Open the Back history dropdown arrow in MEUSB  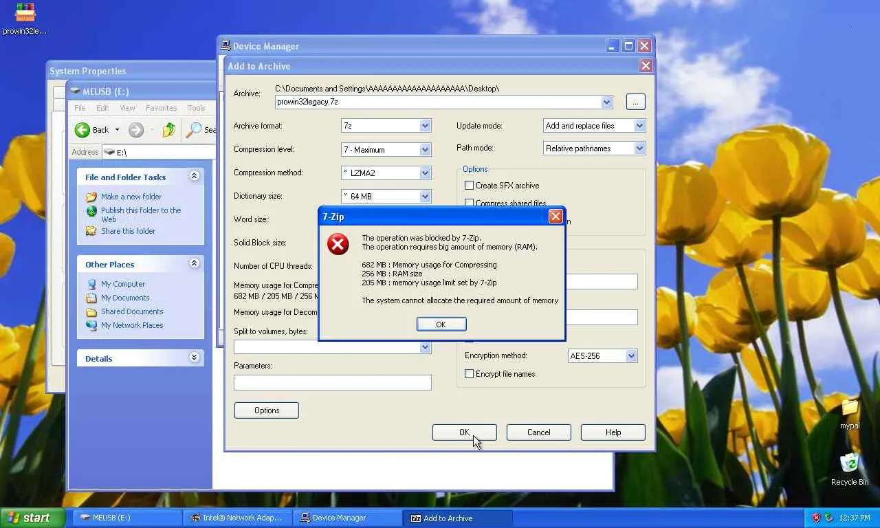[117, 130]
